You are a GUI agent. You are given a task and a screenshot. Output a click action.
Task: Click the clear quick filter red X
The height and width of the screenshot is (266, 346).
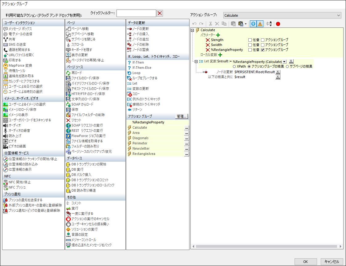coord(160,13)
